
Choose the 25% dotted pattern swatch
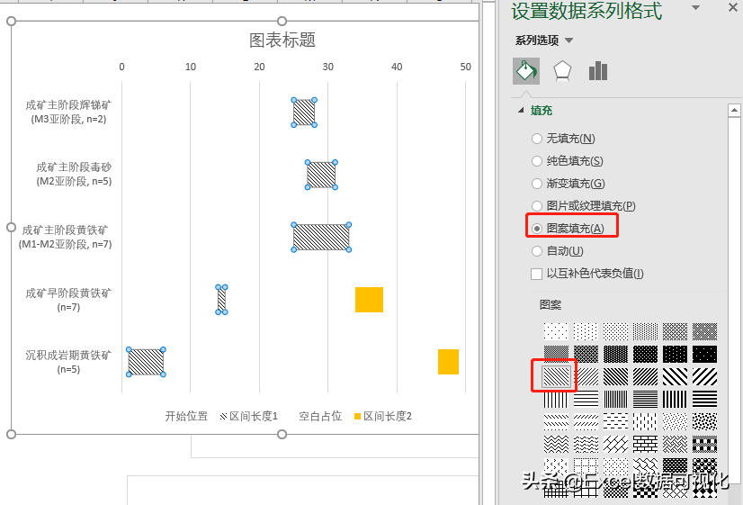click(x=645, y=331)
